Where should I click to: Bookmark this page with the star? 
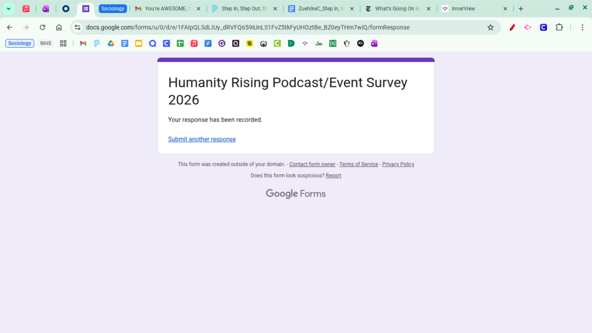click(x=491, y=27)
